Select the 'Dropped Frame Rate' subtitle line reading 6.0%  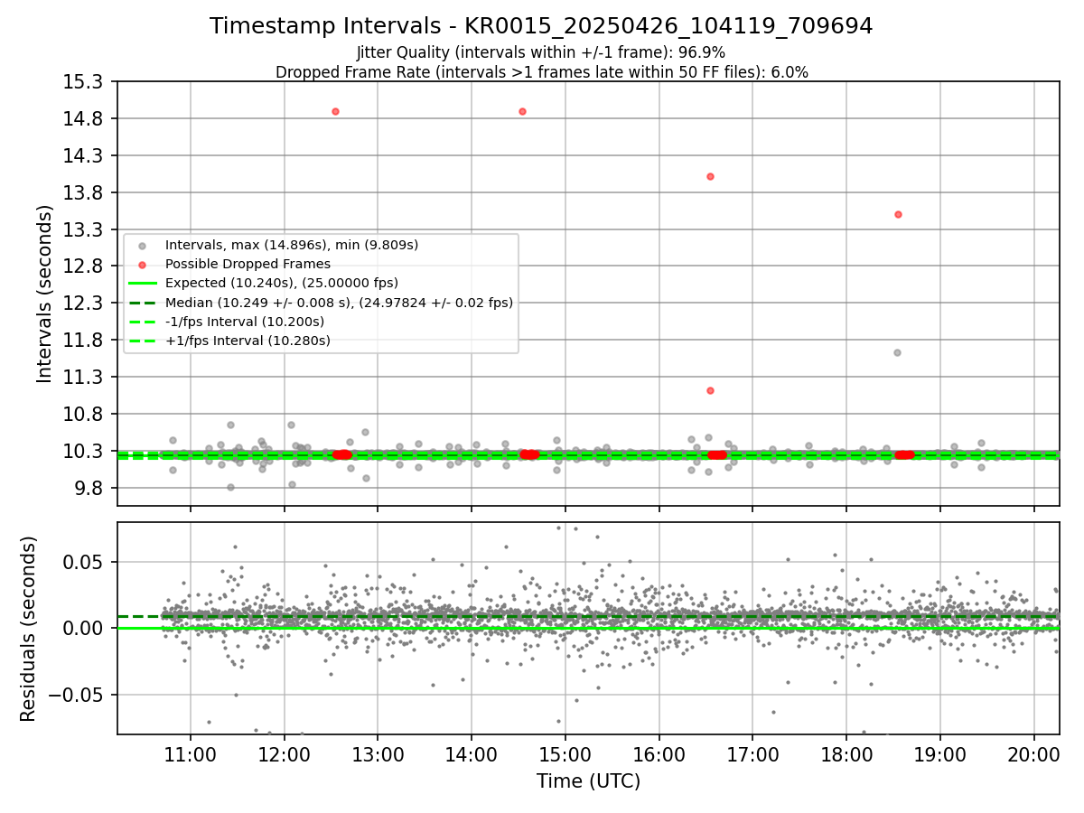pos(541,71)
